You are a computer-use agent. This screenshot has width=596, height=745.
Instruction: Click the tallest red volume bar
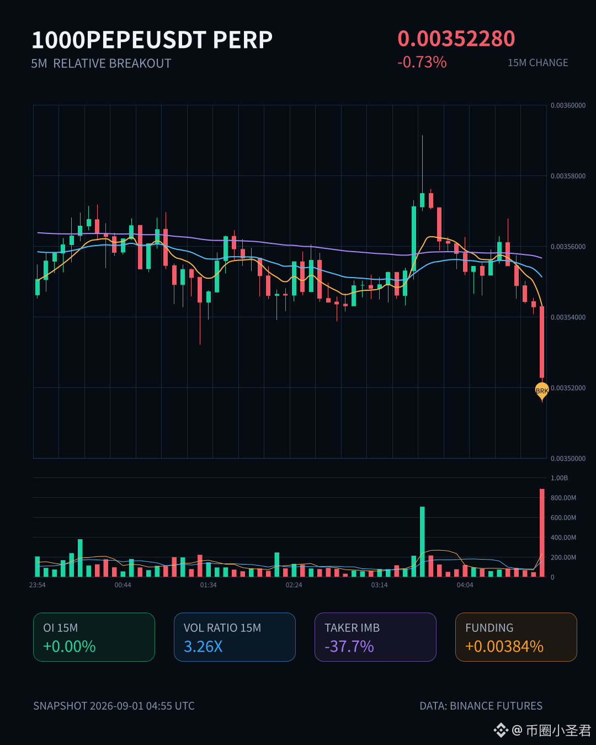pyautogui.click(x=542, y=533)
